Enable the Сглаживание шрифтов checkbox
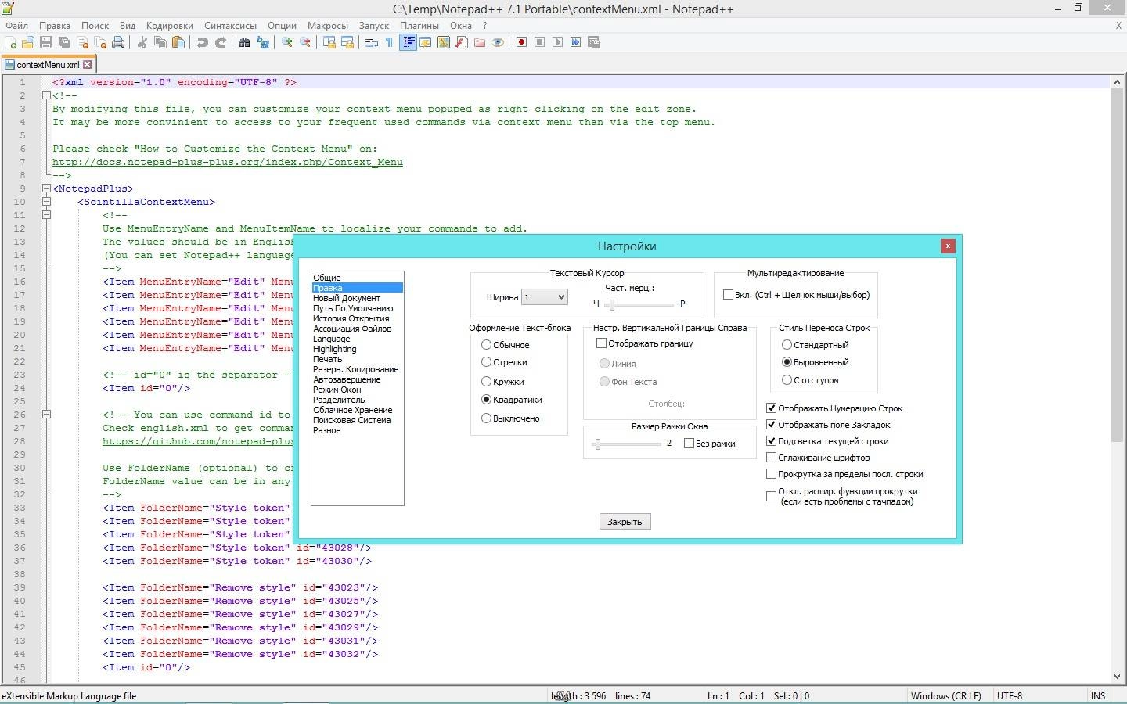1127x704 pixels. [771, 458]
